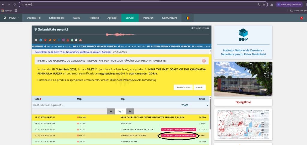Select the Servicii menu tab
307x145 pixels.
[130, 18]
